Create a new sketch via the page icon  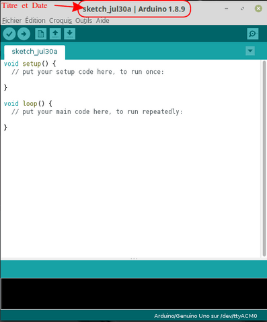(x=40, y=34)
